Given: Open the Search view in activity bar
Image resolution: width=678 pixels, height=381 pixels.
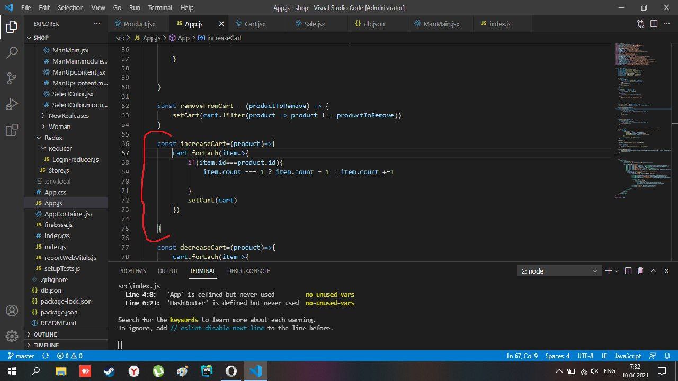Looking at the screenshot, I should pos(12,52).
